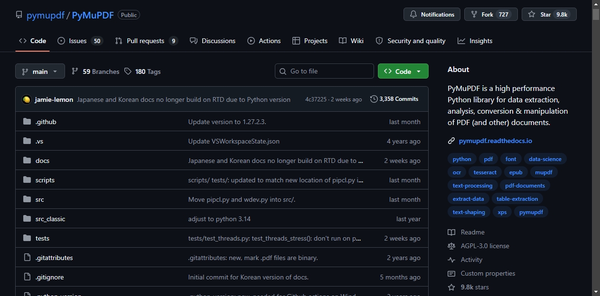The width and height of the screenshot is (600, 296).
Task: View 9.8k stars link in About
Action: pyautogui.click(x=468, y=287)
